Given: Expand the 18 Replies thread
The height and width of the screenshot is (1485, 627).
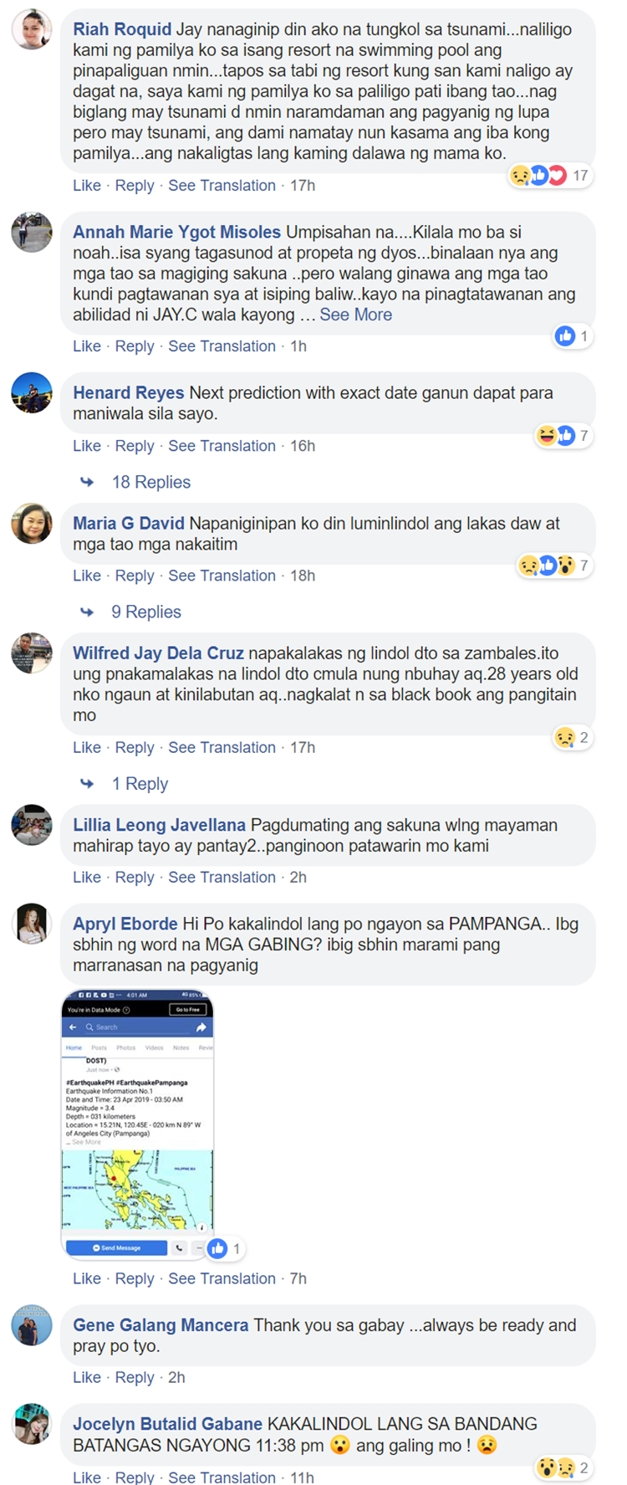Looking at the screenshot, I should tap(151, 482).
